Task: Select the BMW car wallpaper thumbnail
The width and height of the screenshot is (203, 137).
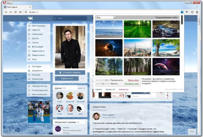Action: click(x=166, y=29)
